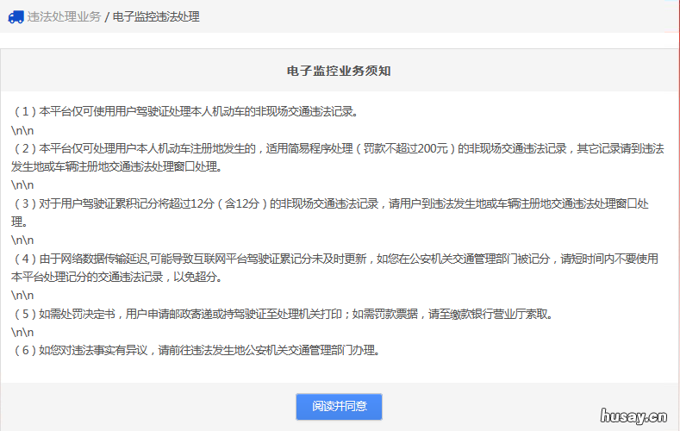Viewport: 680px width, 431px height.
Task: Click notice item (1) about 驾驶证 usage
Action: click(x=184, y=112)
